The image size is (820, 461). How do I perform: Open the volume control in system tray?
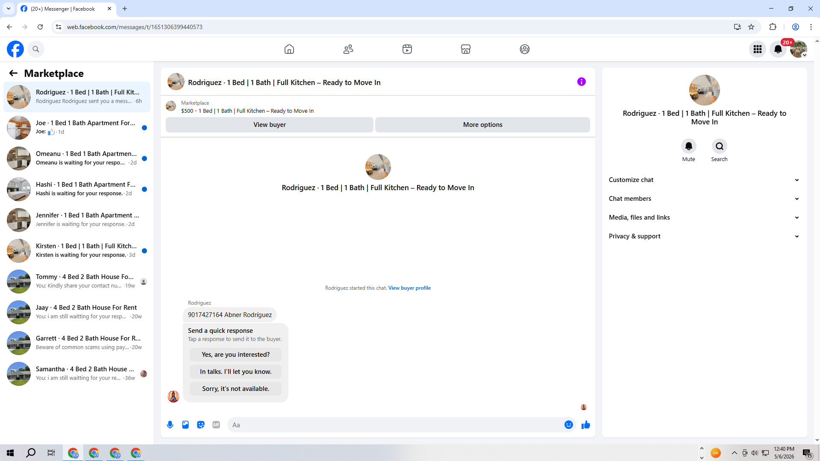755,453
